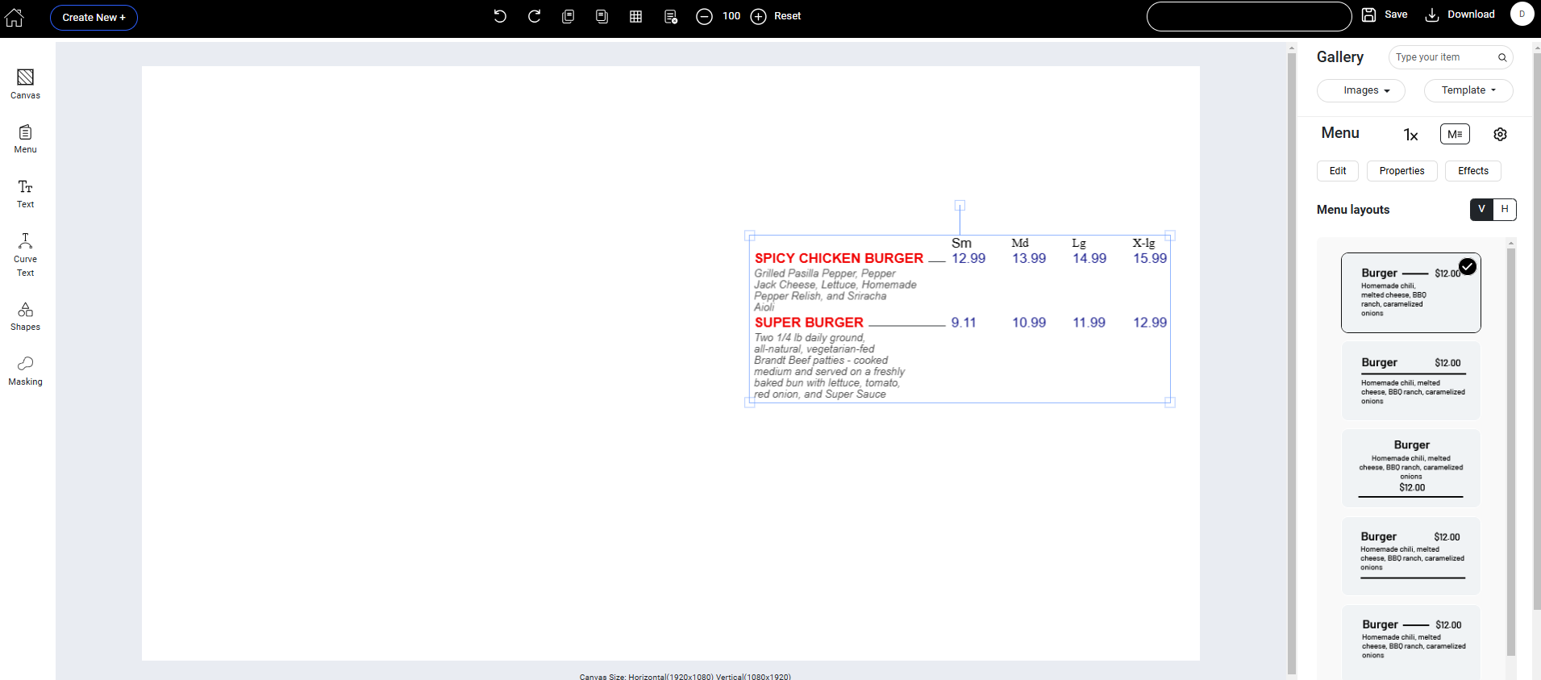Click the Gallery search input field
Image resolution: width=1541 pixels, height=680 pixels.
click(1443, 57)
